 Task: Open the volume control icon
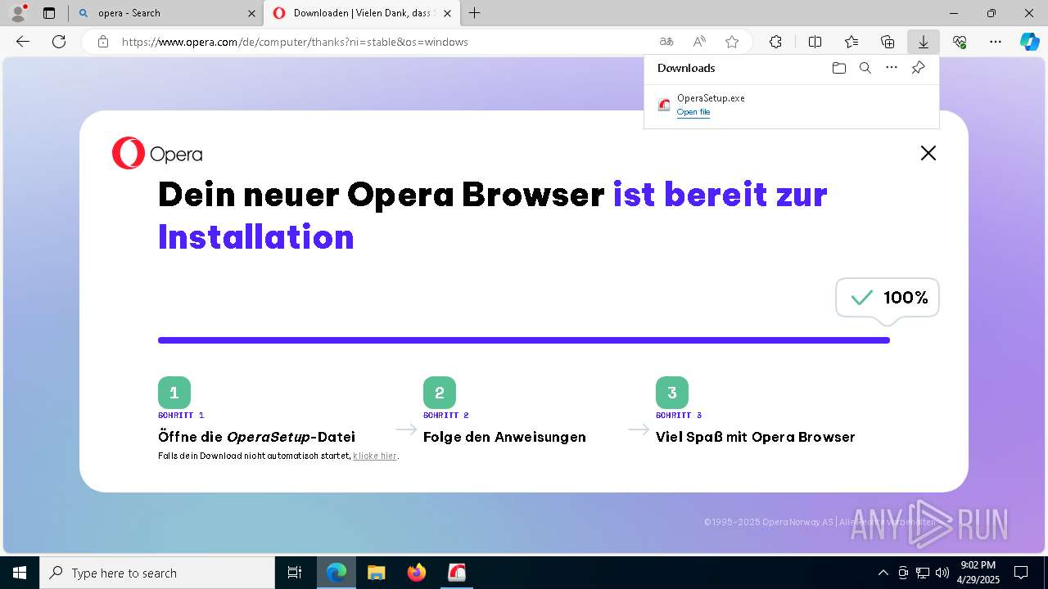(942, 573)
